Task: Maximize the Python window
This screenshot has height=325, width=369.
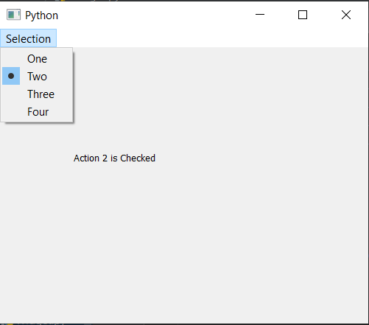Action: [303, 15]
